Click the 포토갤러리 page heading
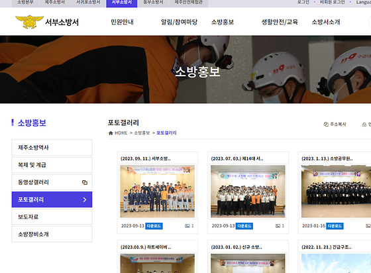 coord(123,123)
